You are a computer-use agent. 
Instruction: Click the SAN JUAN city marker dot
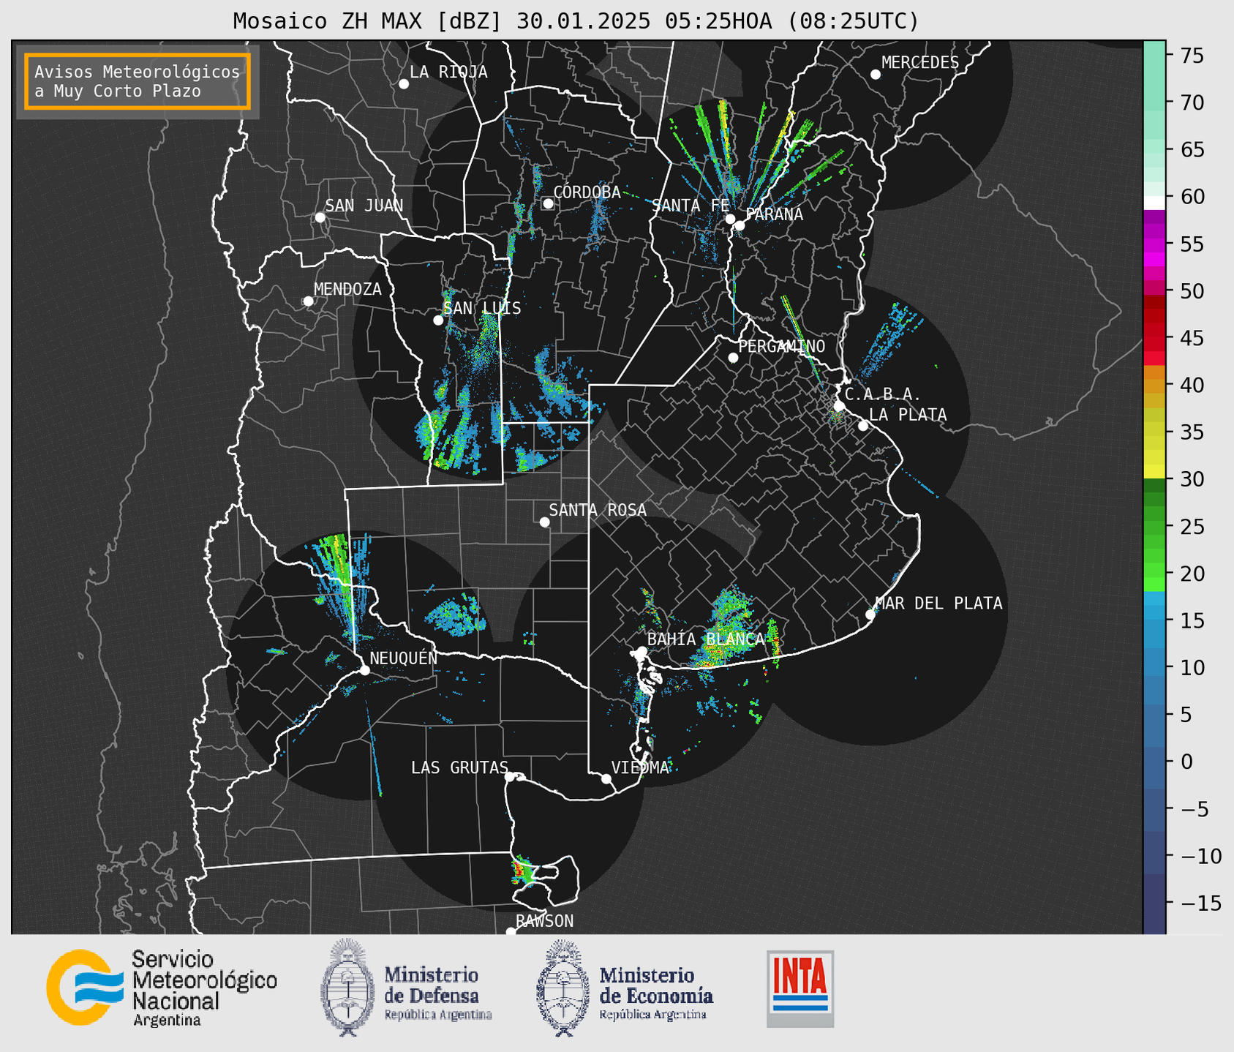pos(320,217)
